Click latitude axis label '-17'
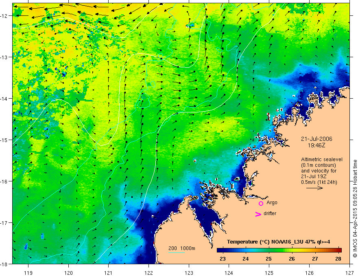The image size is (358, 276). click(4, 223)
